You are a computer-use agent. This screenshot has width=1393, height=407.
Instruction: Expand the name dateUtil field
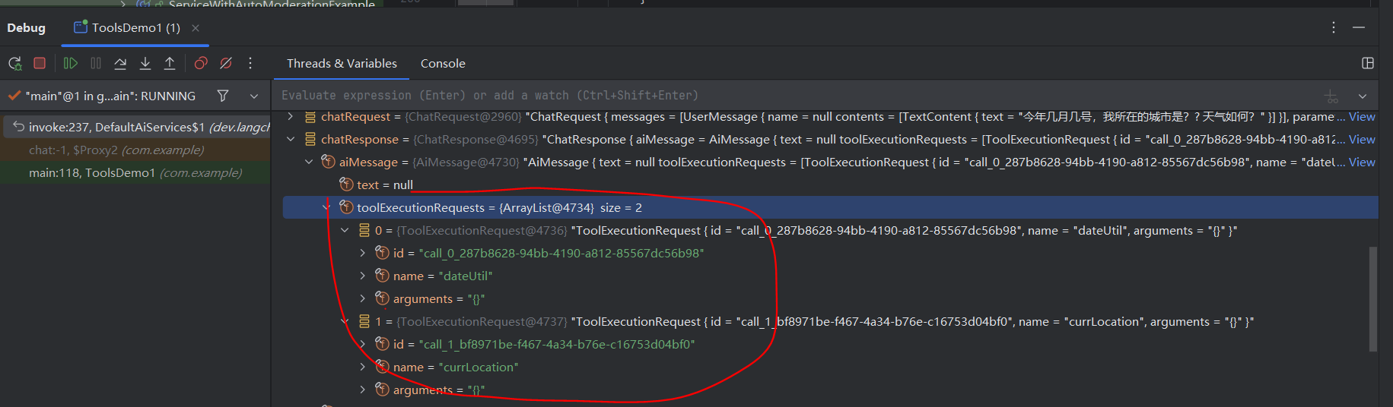(x=363, y=276)
